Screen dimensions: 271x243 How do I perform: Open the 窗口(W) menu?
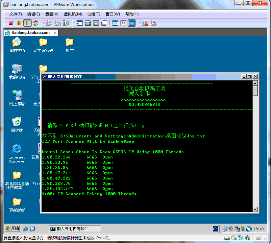[x=113, y=14]
